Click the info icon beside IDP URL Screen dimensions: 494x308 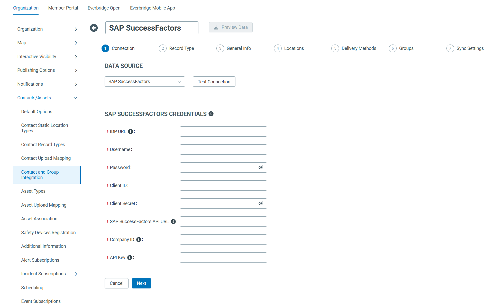[x=131, y=131]
